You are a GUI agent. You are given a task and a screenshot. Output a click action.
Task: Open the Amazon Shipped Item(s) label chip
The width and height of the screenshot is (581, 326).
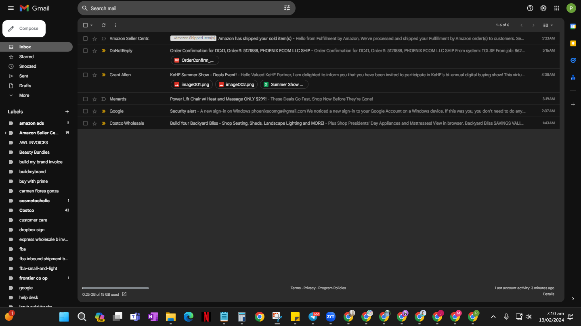point(193,38)
